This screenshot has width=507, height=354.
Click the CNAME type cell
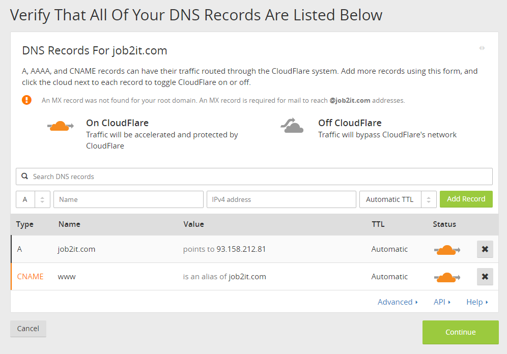tap(30, 277)
